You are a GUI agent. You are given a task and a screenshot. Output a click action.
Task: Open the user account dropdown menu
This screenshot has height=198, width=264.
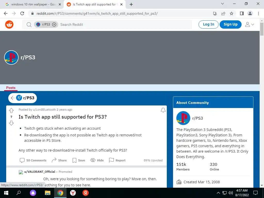point(249,24)
